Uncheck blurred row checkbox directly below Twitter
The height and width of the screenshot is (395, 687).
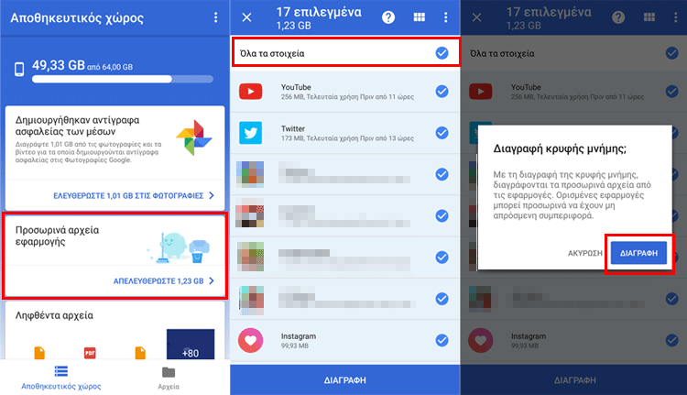click(x=442, y=174)
